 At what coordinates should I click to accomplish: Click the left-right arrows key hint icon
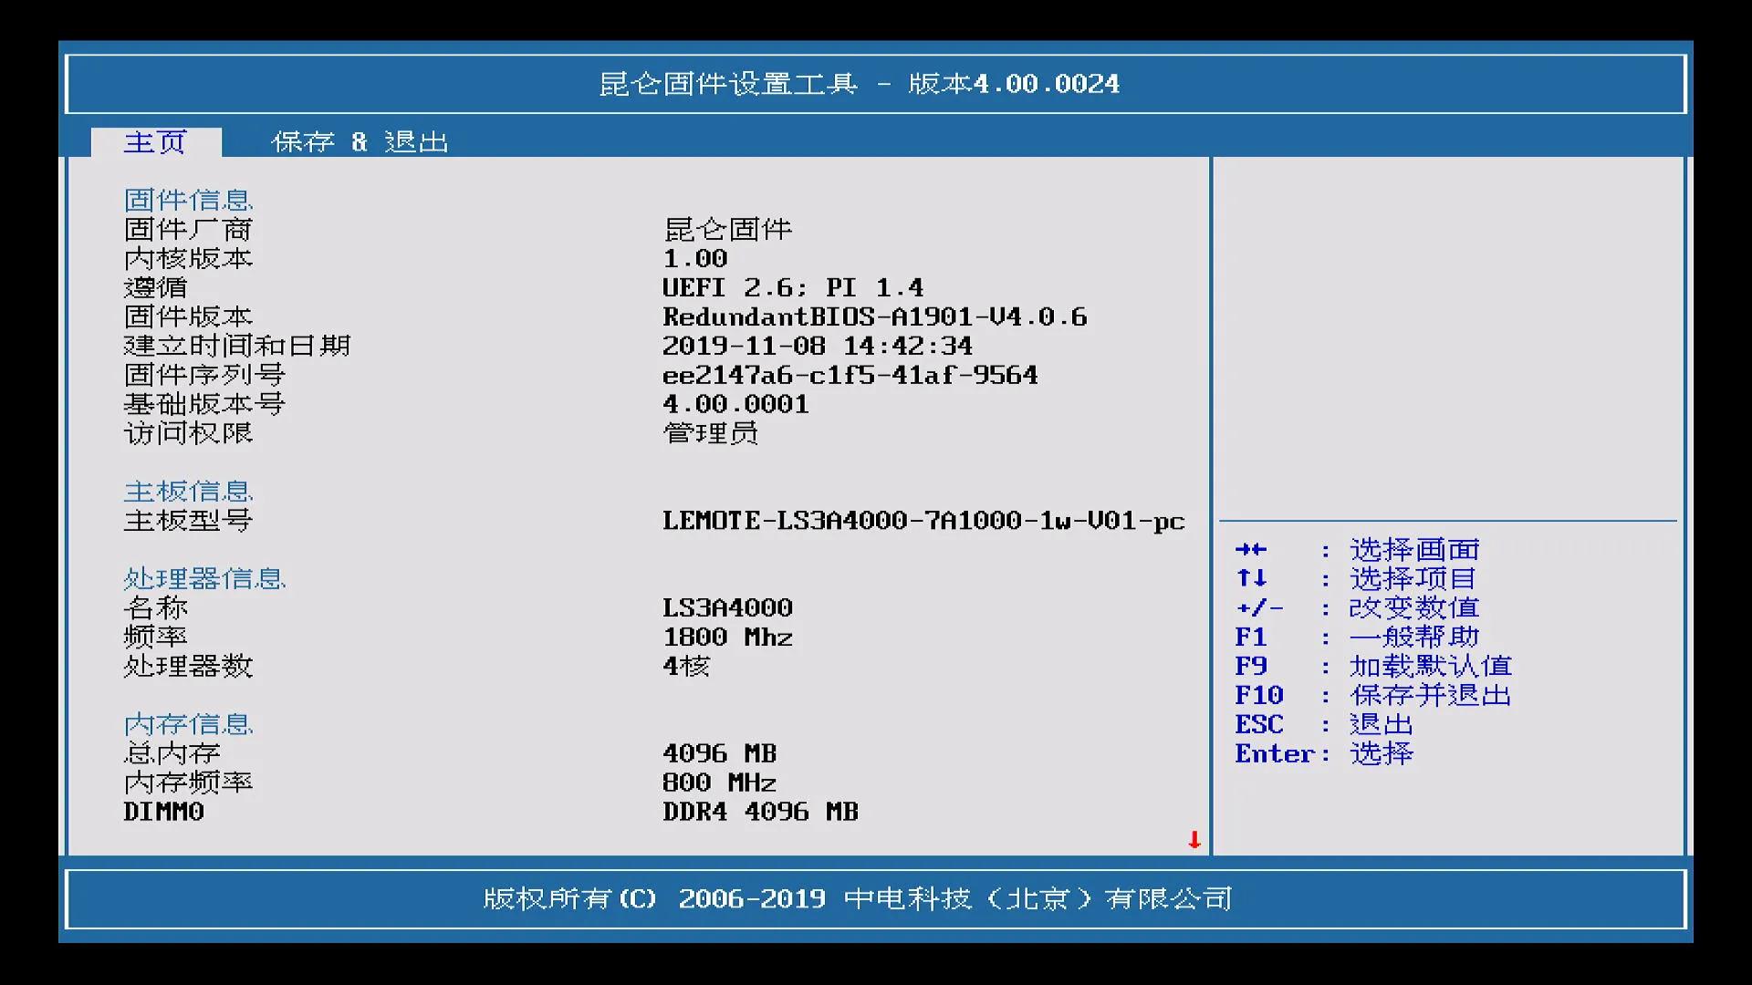pyautogui.click(x=1251, y=549)
